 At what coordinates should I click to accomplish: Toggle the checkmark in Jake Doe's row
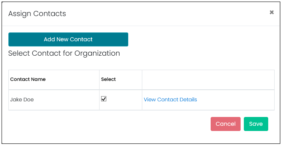(x=104, y=99)
